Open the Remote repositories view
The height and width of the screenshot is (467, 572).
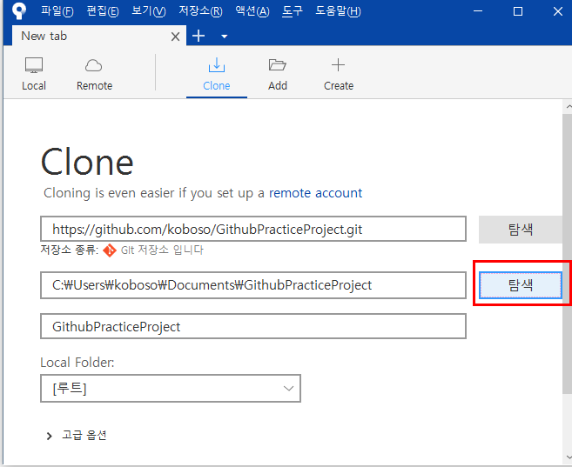tap(94, 74)
